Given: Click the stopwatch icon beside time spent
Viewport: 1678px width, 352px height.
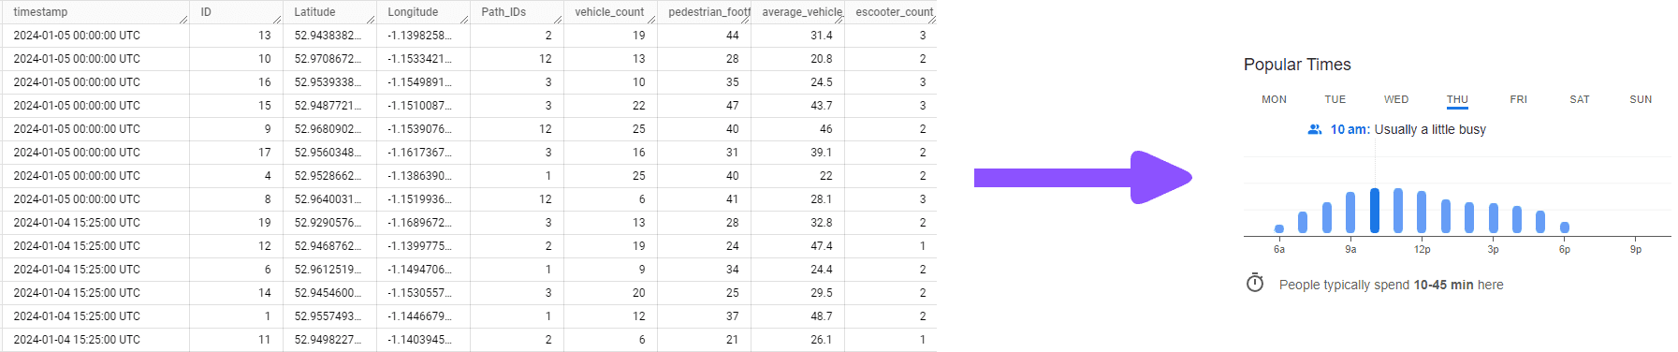Looking at the screenshot, I should [1255, 283].
